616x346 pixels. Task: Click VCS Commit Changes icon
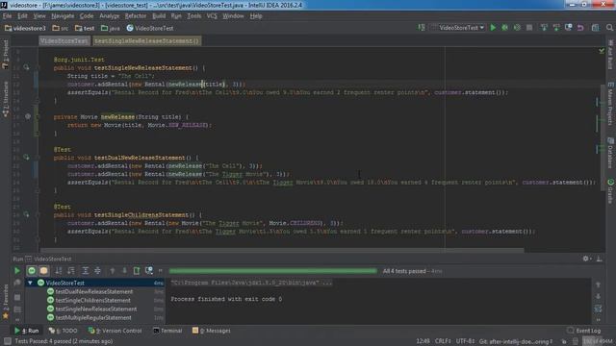[x=556, y=28]
